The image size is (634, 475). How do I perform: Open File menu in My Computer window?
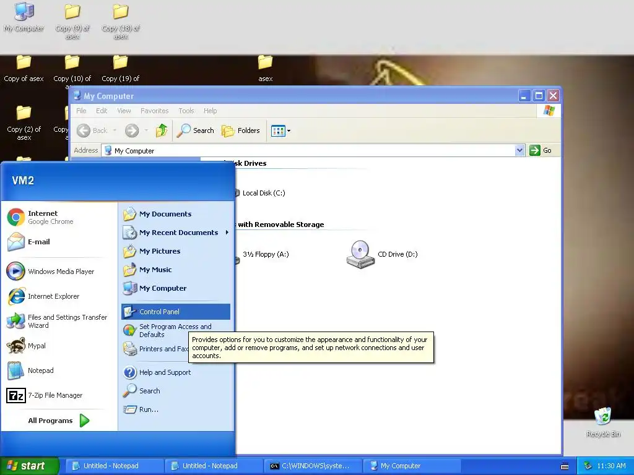81,111
